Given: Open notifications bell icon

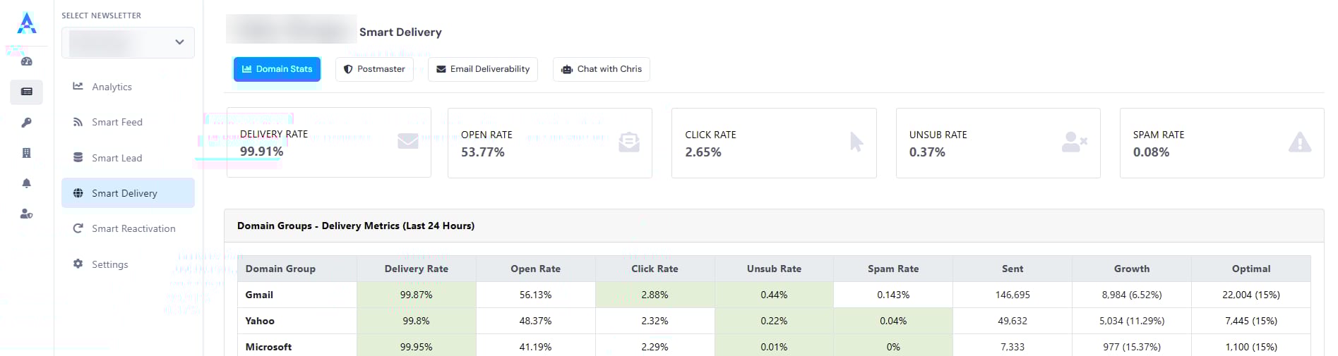Looking at the screenshot, I should coord(27,183).
